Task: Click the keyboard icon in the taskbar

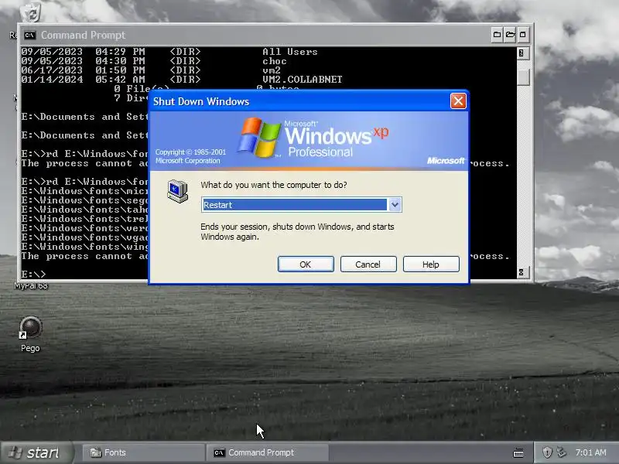Action: click(518, 452)
